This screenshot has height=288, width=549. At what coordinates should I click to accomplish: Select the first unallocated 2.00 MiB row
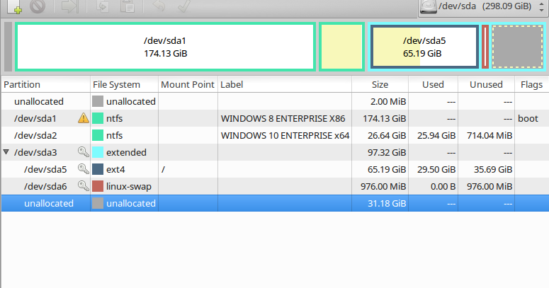[x=213, y=101]
